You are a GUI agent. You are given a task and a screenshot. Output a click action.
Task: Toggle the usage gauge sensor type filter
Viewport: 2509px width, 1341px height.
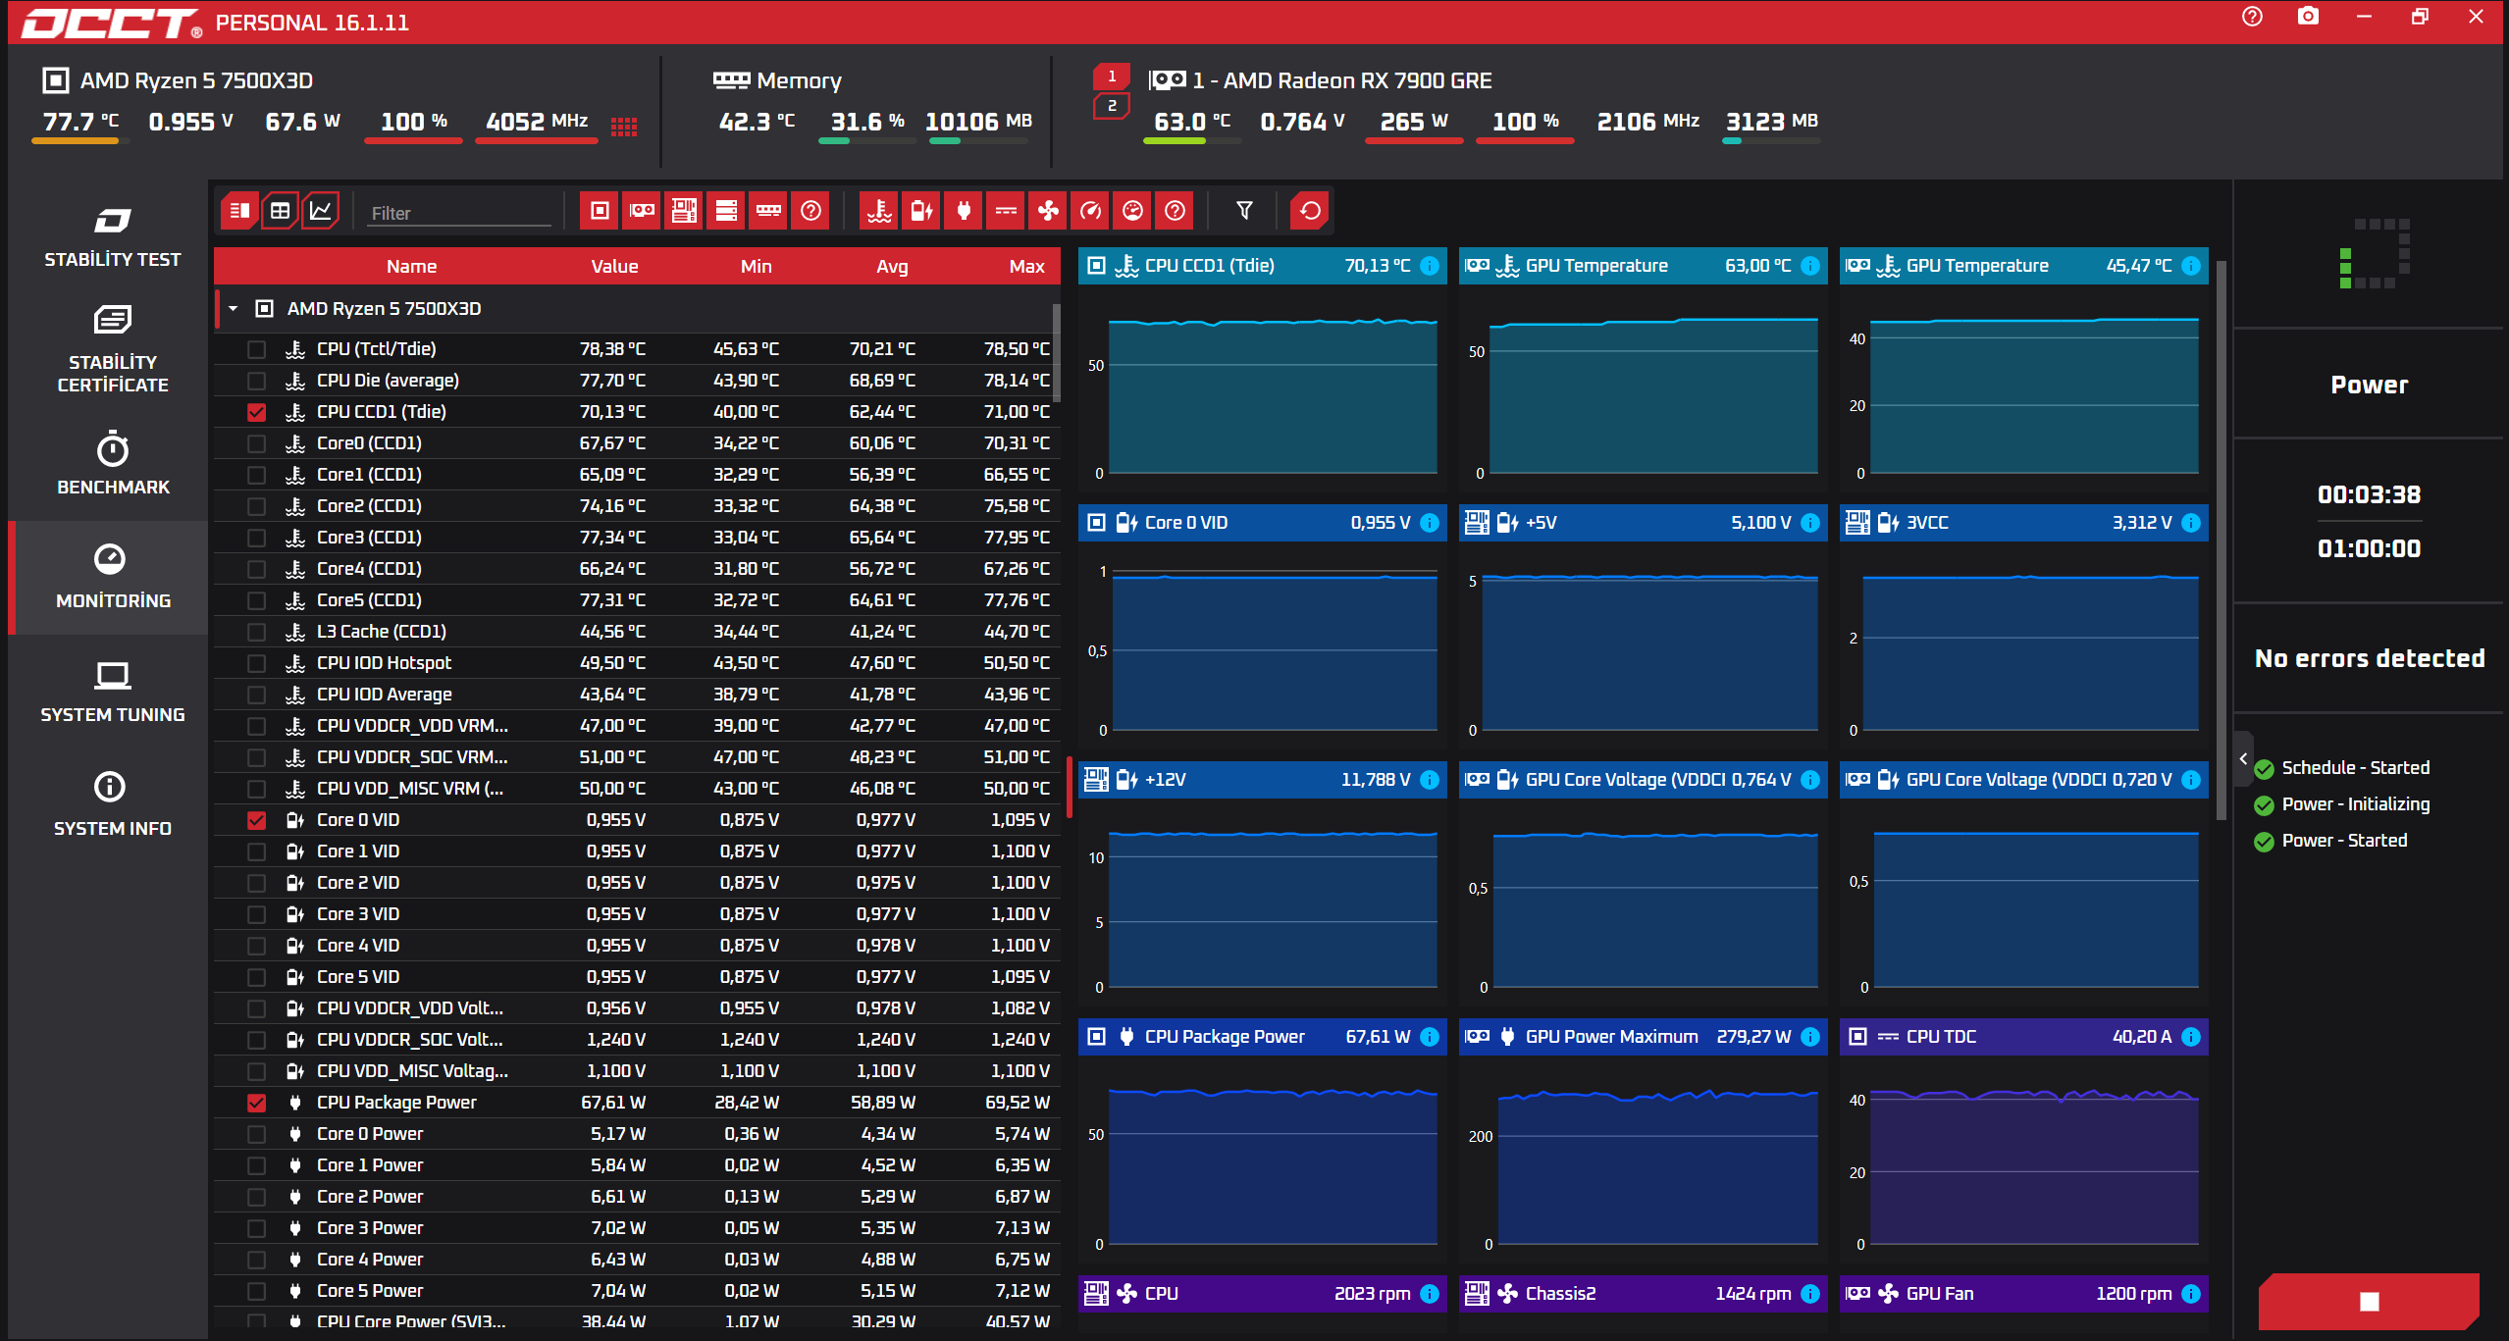coord(1091,211)
